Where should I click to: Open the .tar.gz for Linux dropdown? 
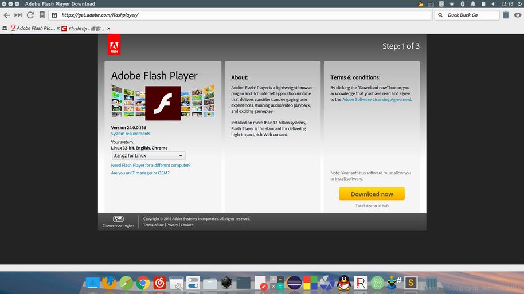click(148, 156)
